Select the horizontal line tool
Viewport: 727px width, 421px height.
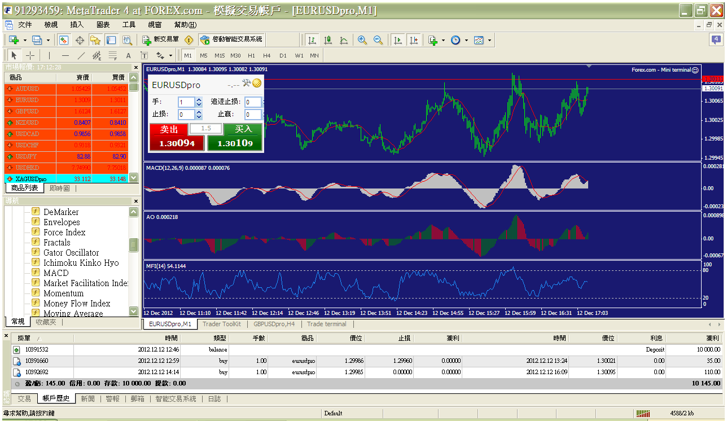click(65, 55)
